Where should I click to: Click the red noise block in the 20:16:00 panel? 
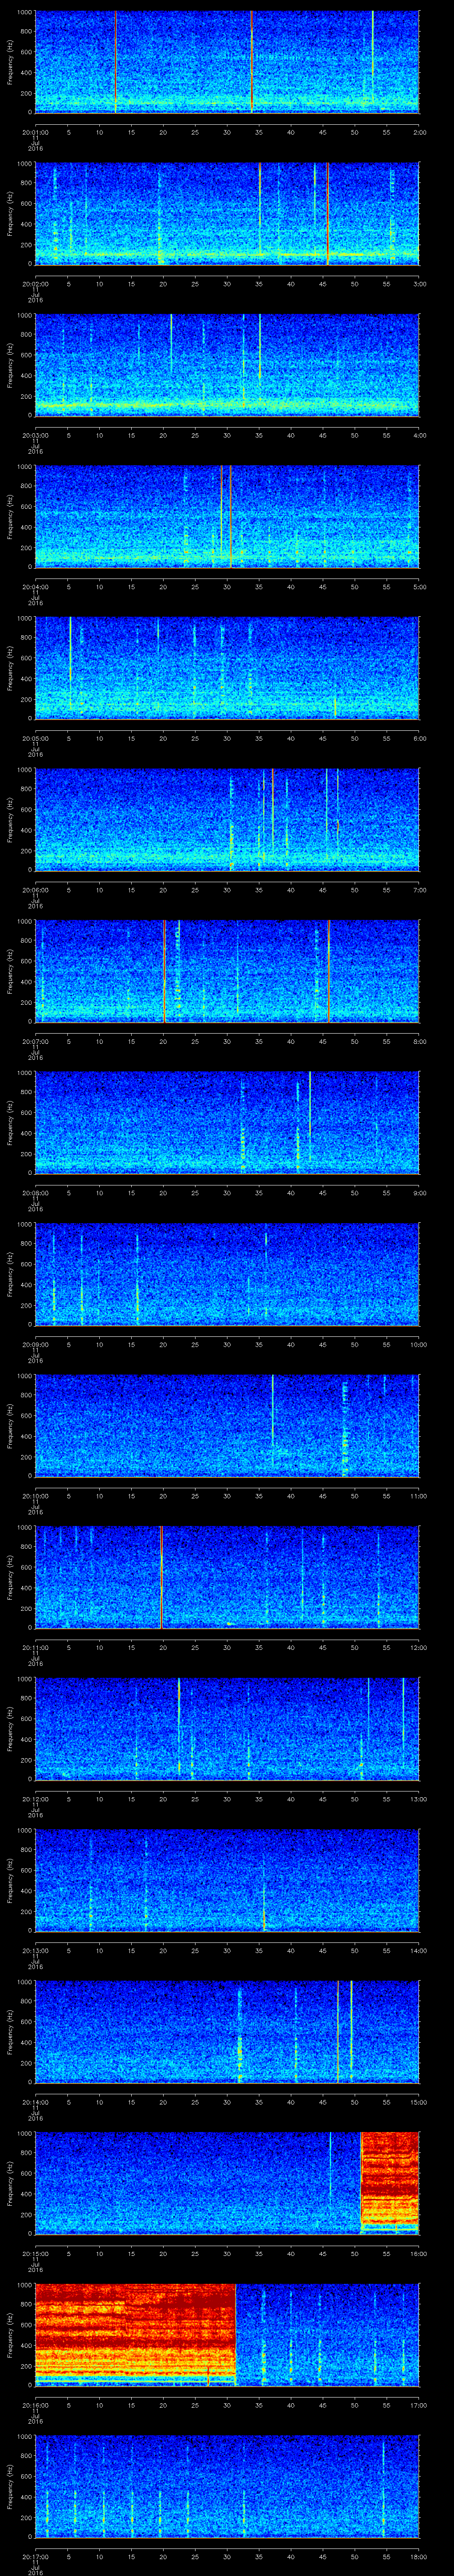136,2334
